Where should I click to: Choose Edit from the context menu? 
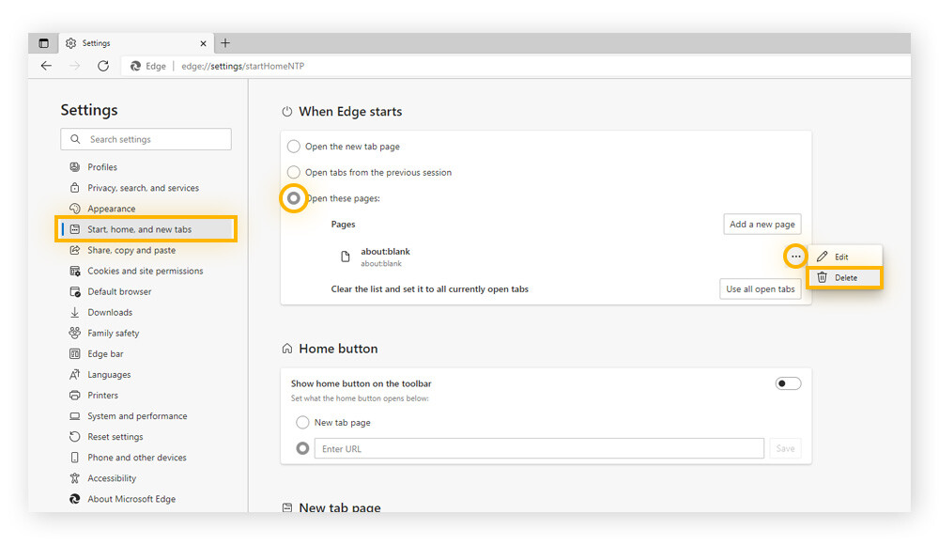click(x=841, y=257)
